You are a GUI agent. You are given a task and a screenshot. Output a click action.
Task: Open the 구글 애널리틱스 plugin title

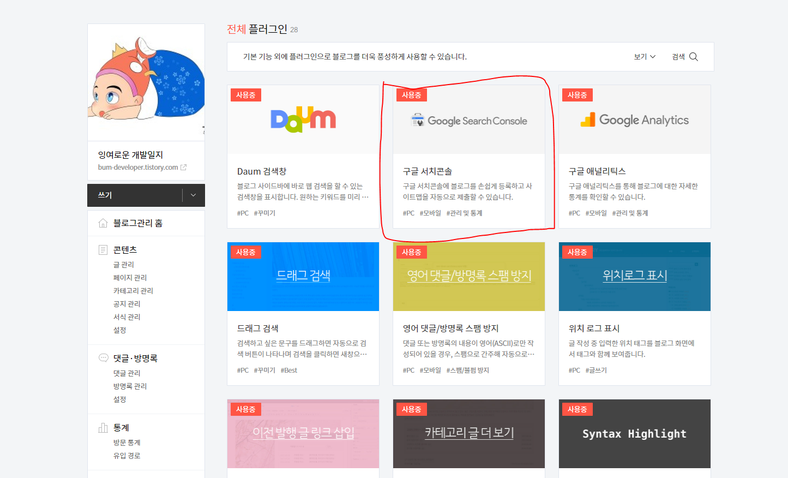click(597, 171)
